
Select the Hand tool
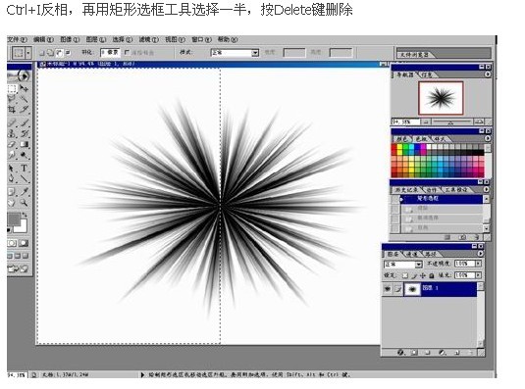(12, 203)
